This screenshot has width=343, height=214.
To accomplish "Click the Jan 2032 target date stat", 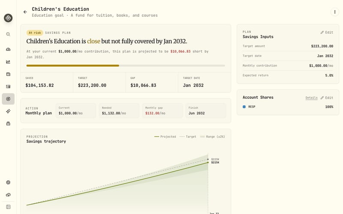I will (x=193, y=85).
